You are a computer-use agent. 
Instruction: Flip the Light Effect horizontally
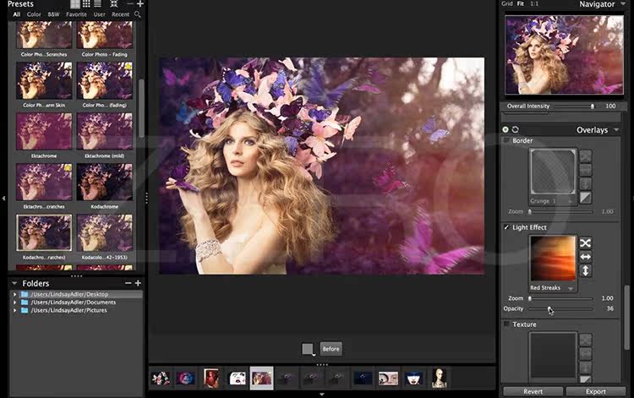(x=585, y=257)
